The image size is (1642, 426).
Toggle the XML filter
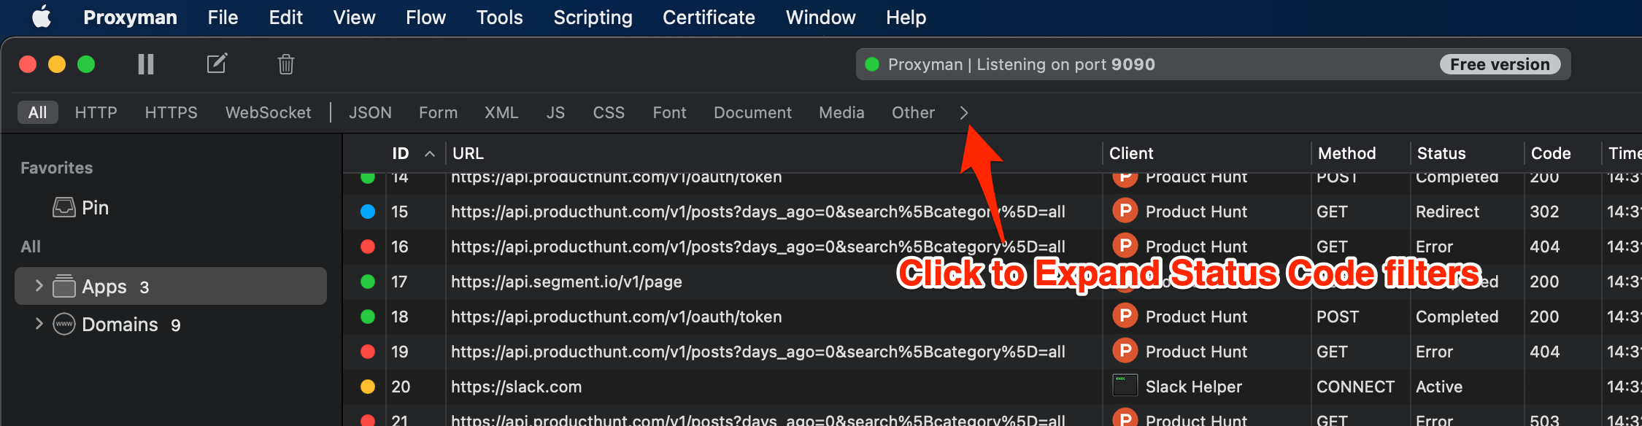click(x=501, y=112)
